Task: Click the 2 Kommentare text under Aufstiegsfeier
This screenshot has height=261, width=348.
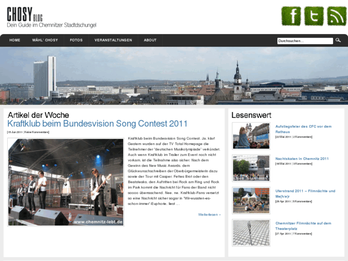Action: [303, 137]
